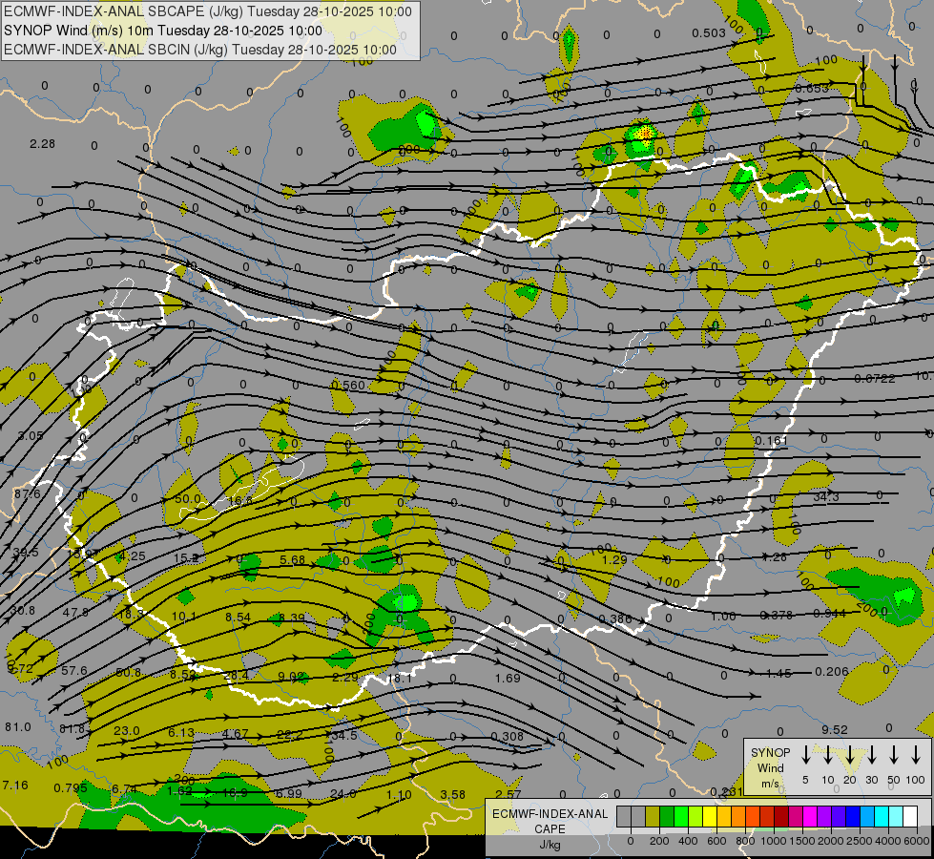Select the magenta CAPE legend swatch

point(810,816)
